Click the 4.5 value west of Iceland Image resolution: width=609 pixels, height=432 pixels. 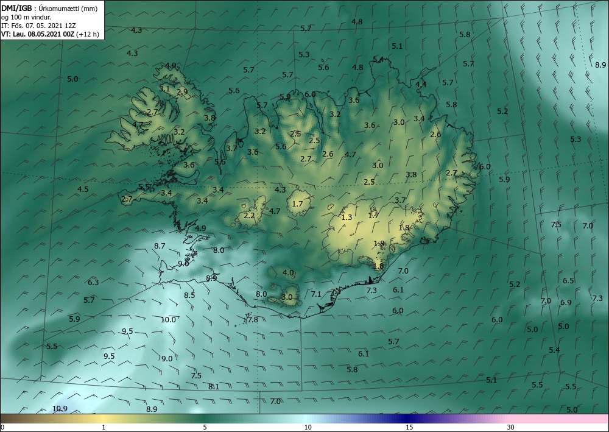(x=83, y=189)
